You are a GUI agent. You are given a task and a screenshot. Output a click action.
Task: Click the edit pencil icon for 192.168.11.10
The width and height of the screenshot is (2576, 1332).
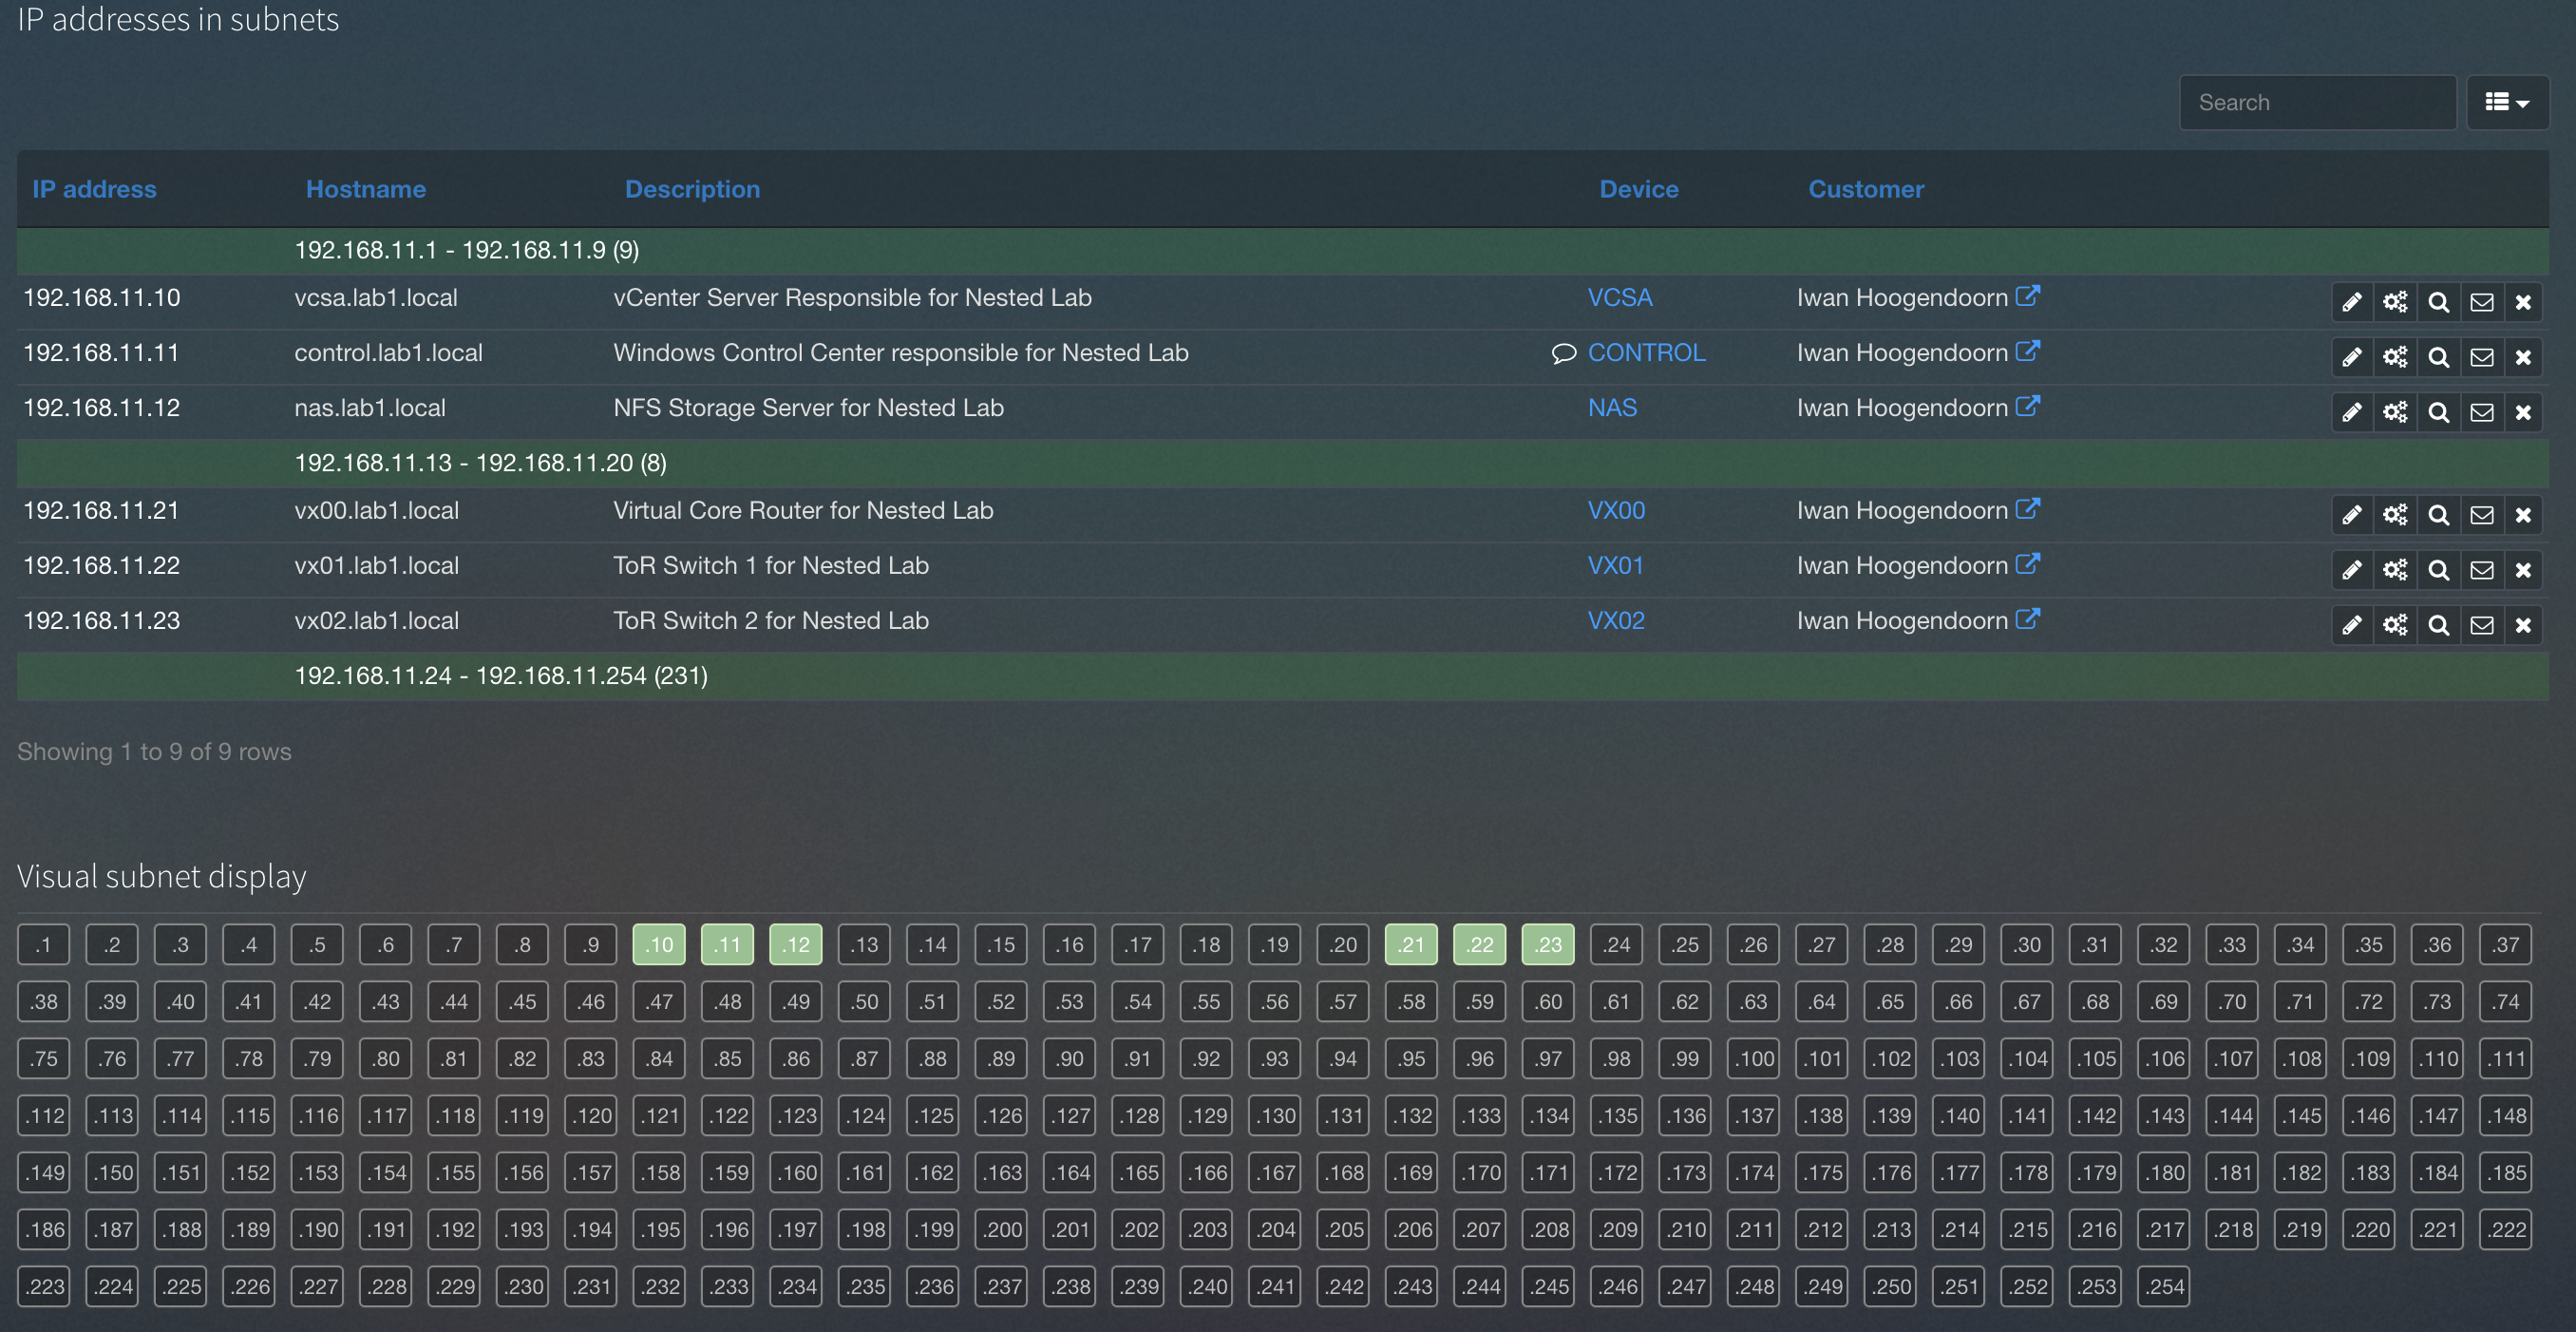point(2351,302)
